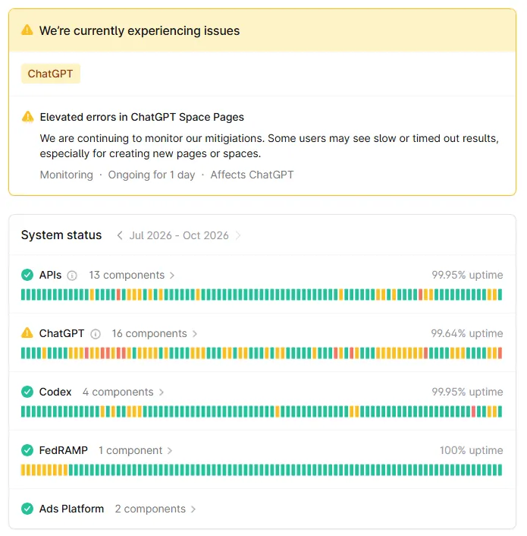This screenshot has height=536, width=527.
Task: Select the ChatGPT tag in the issues banner
Action: tap(51, 74)
